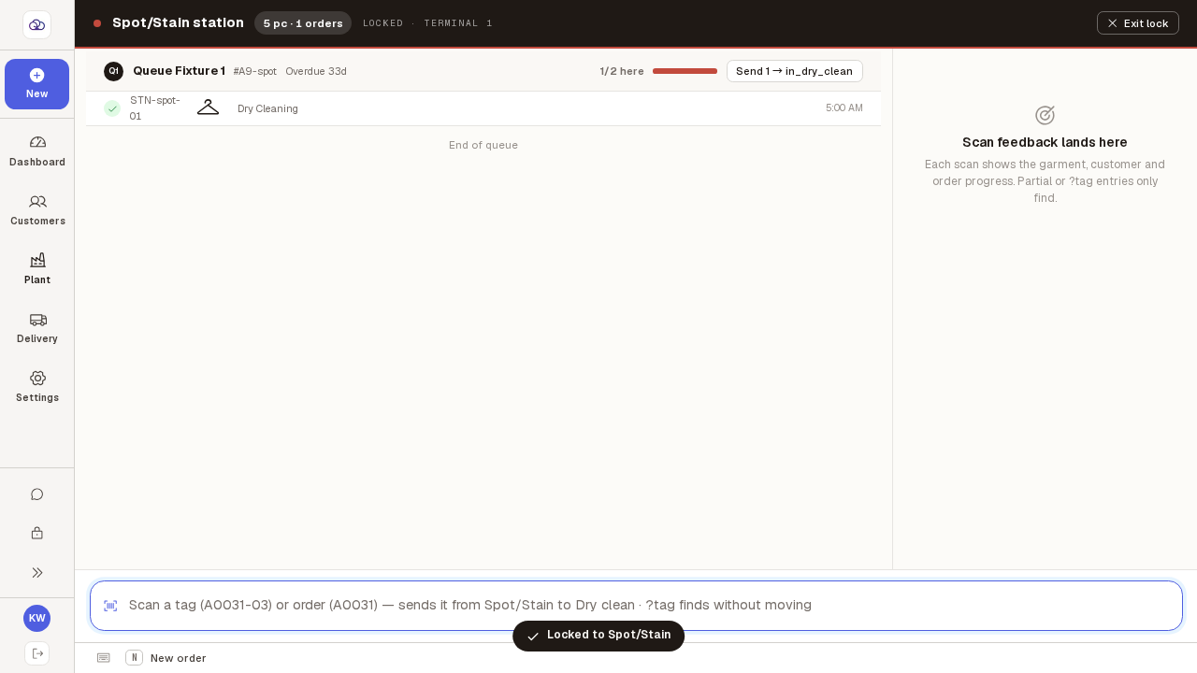Click the sidebar lock icon
Viewport: 1197px width, 673px height.
37,533
